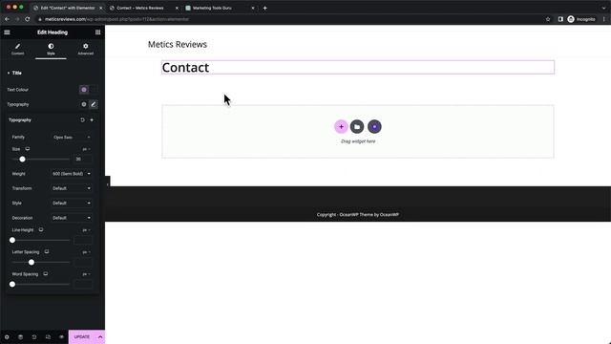Toggle the Typography edit pencil

tap(94, 104)
